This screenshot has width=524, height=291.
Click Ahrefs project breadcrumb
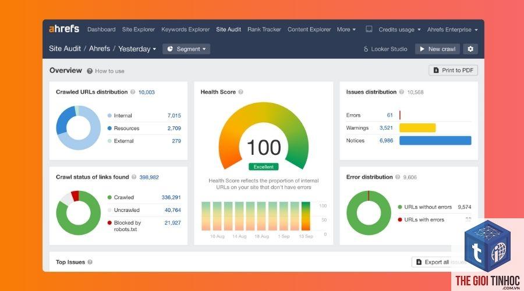pos(99,48)
